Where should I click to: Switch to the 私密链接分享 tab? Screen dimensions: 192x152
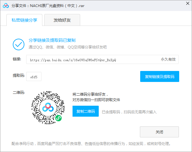(x=24, y=20)
